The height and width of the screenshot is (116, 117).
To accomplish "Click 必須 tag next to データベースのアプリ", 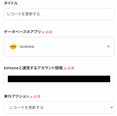I will pos(49,32).
